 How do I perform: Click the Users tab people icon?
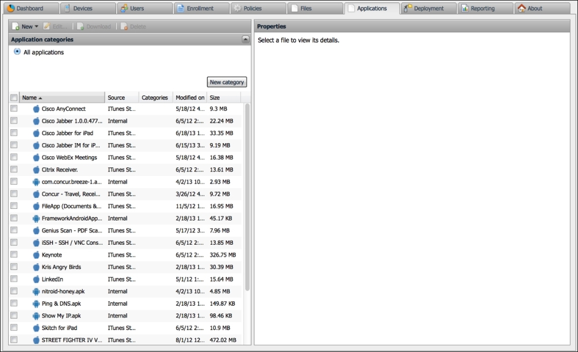point(124,8)
